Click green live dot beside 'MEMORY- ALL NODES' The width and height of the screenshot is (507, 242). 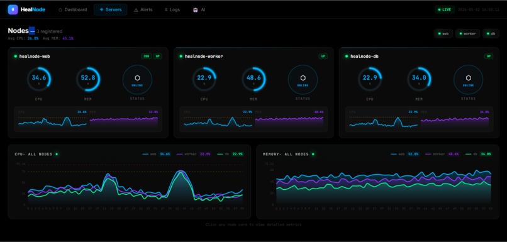(313, 154)
